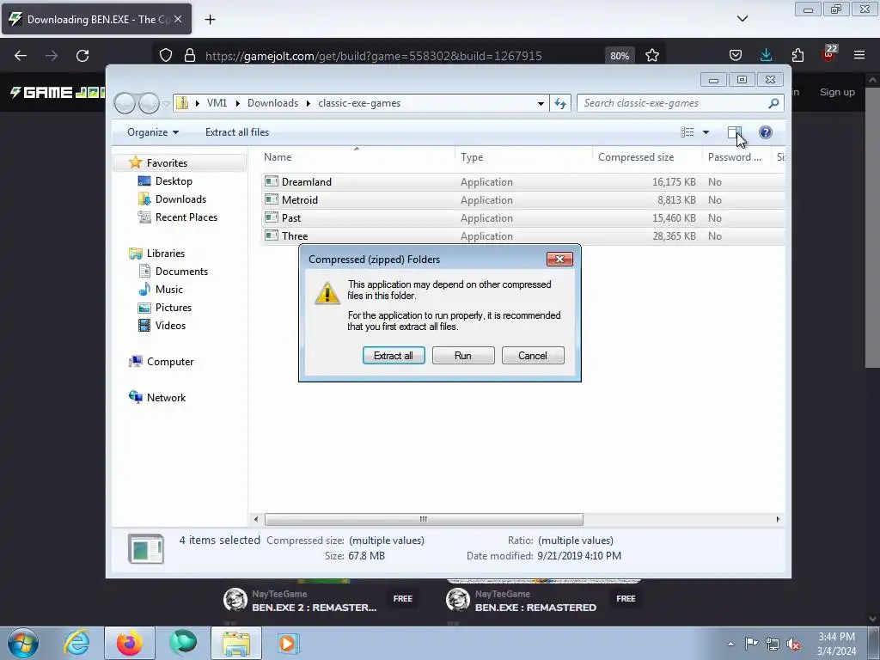Open Windows Media Player from the taskbar
The height and width of the screenshot is (660, 880).
point(288,643)
